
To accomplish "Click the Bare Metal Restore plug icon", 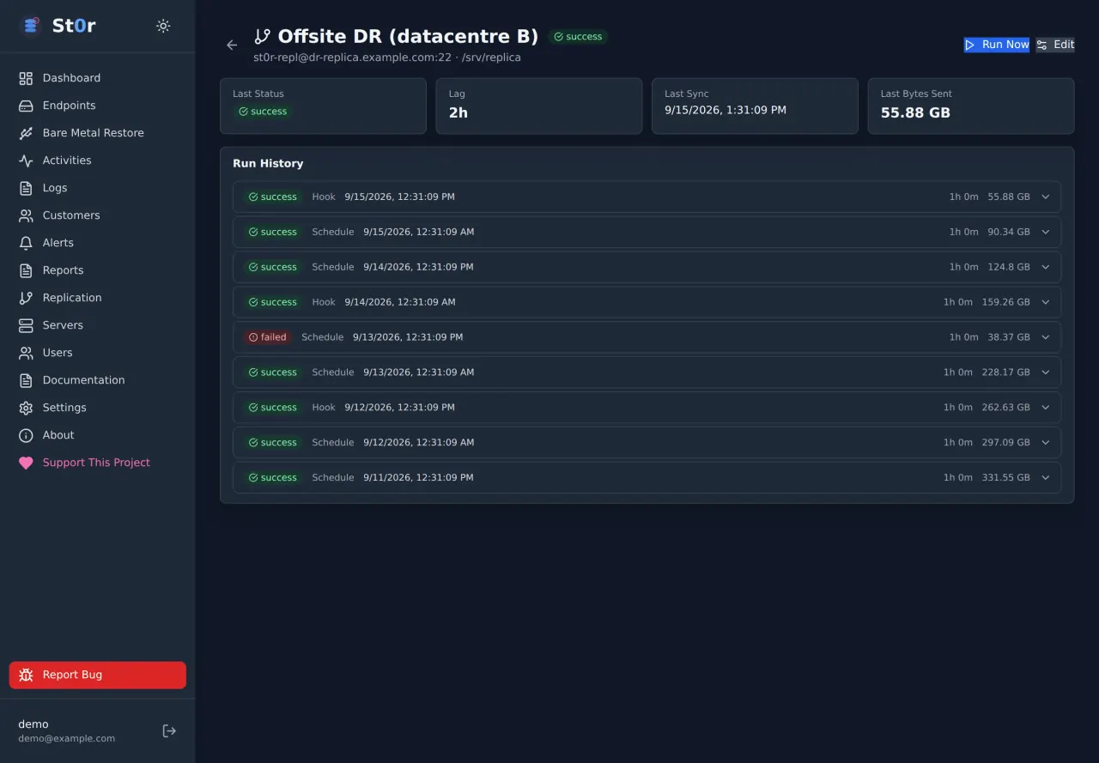I will tap(26, 133).
